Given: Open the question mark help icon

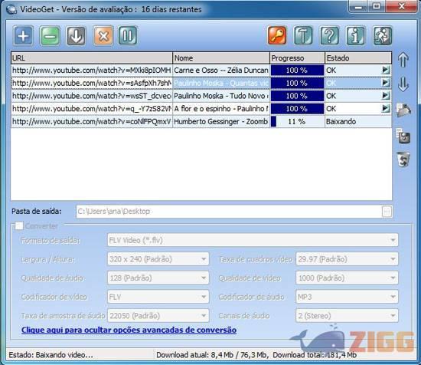Looking at the screenshot, I should [x=329, y=35].
